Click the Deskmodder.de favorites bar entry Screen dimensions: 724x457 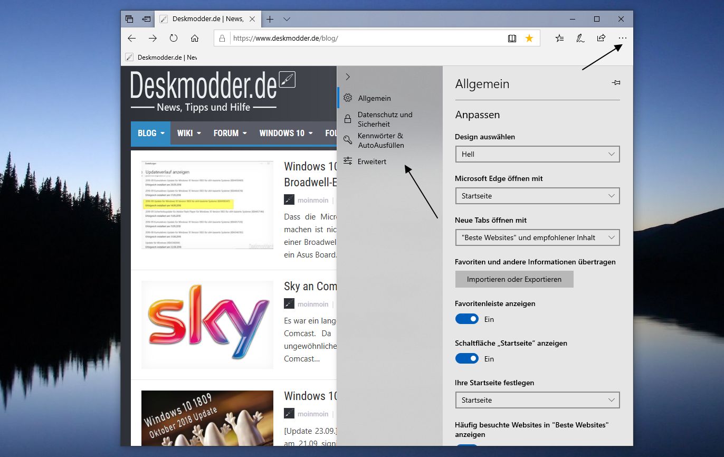(x=161, y=57)
